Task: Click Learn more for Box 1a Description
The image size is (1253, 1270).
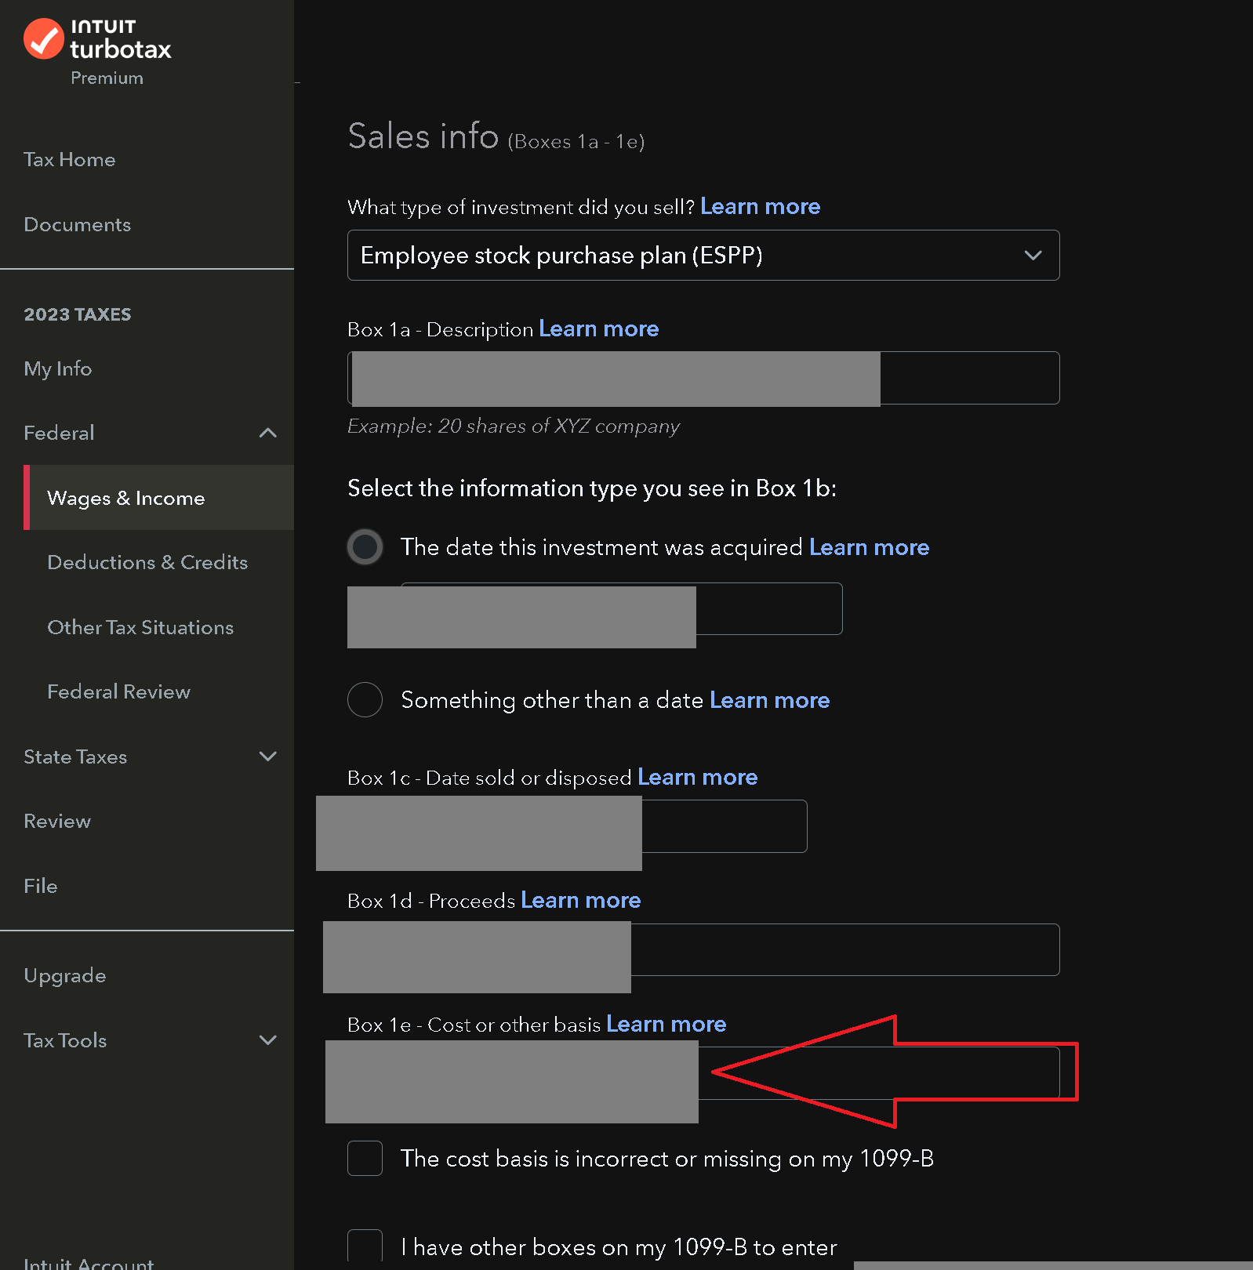Action: point(599,328)
